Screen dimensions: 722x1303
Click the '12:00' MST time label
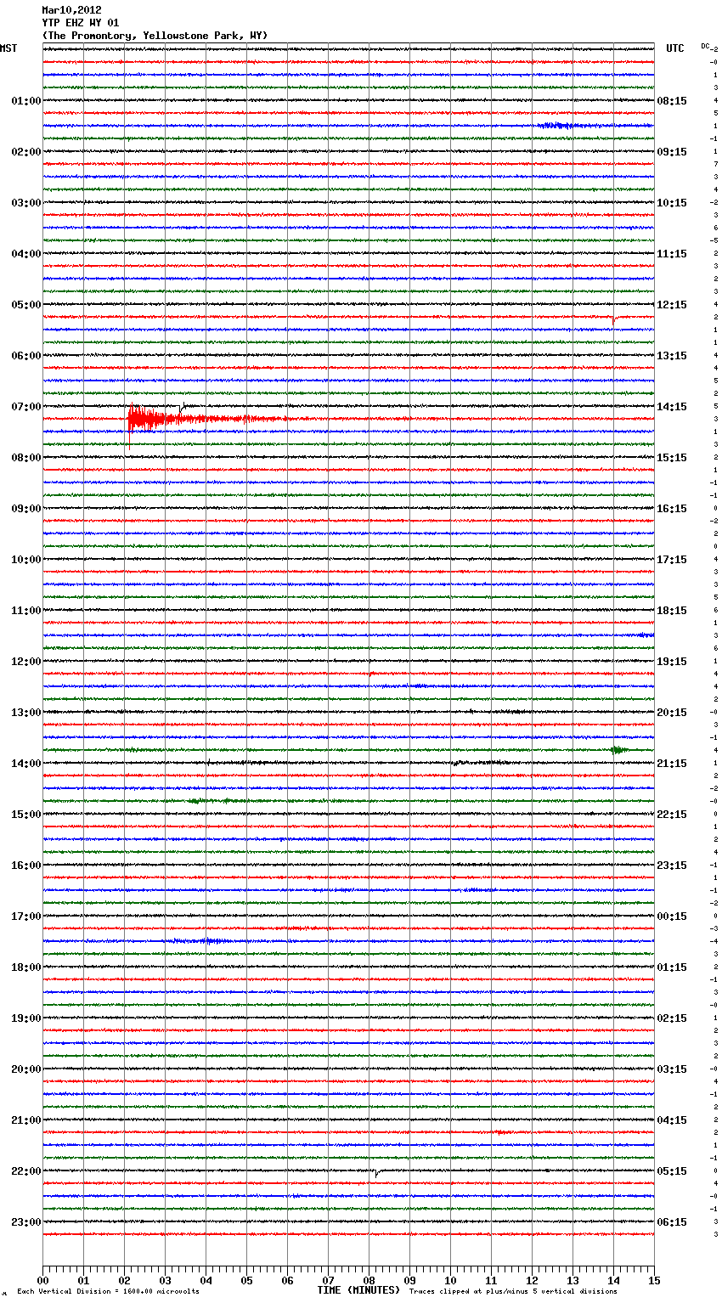tap(26, 662)
